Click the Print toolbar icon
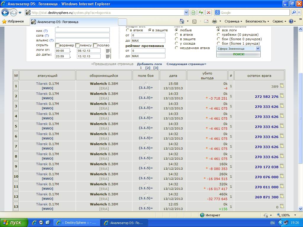 (215, 21)
